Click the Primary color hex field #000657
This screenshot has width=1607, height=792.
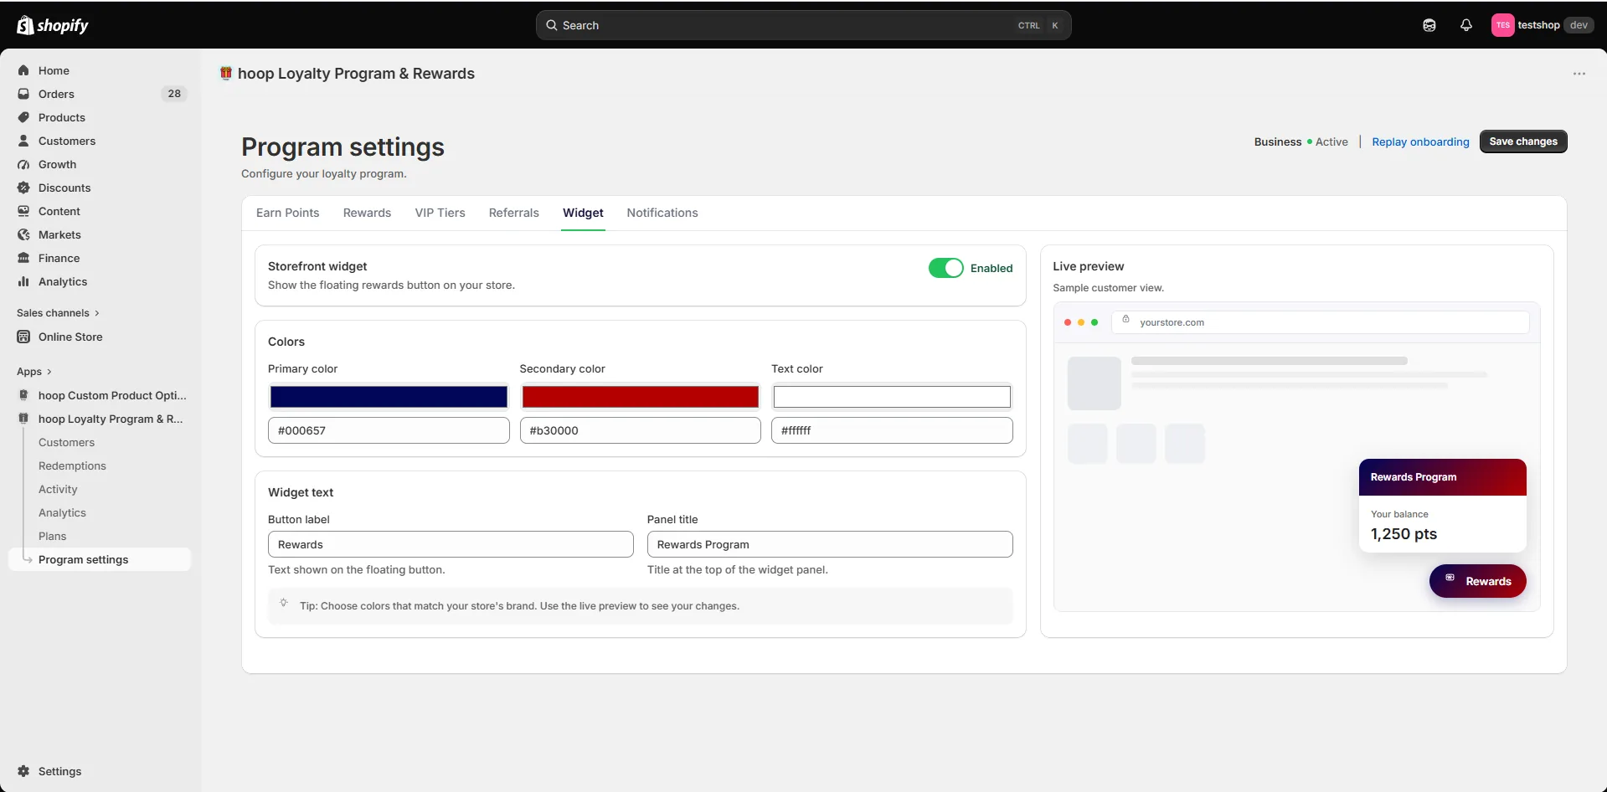pos(389,430)
